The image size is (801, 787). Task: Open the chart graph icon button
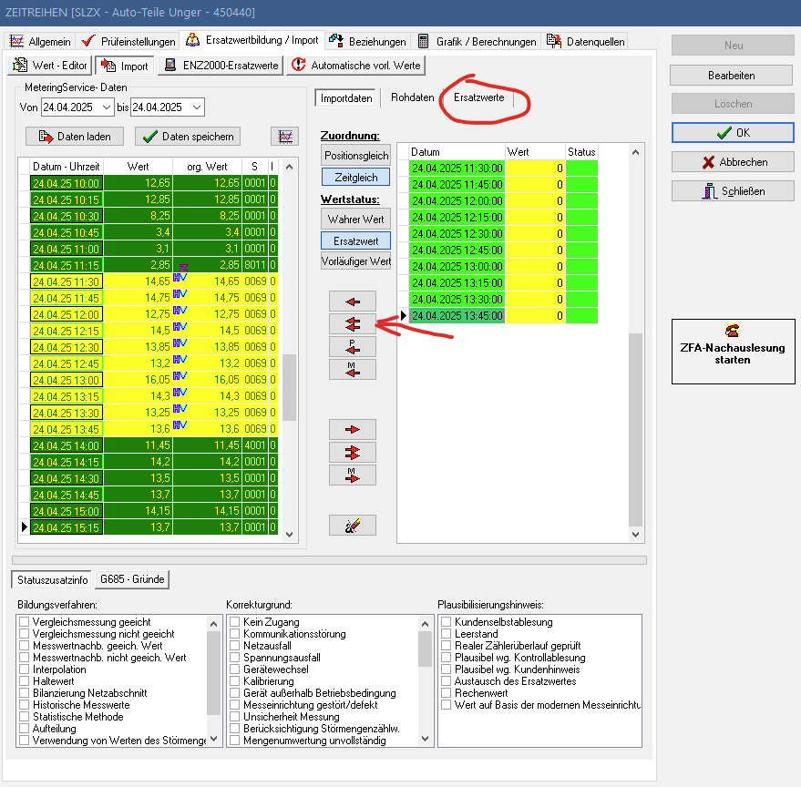coord(284,137)
